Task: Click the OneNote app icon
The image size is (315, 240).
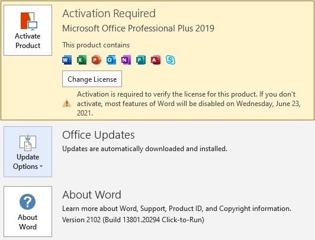Action: click(x=126, y=60)
